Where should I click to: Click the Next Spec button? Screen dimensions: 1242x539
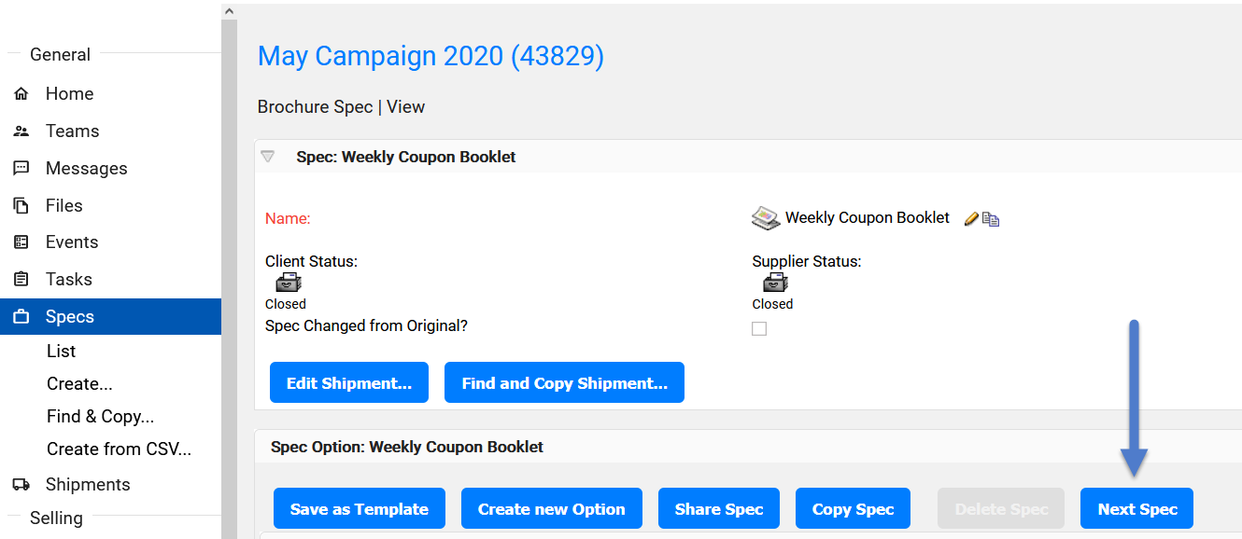1137,509
